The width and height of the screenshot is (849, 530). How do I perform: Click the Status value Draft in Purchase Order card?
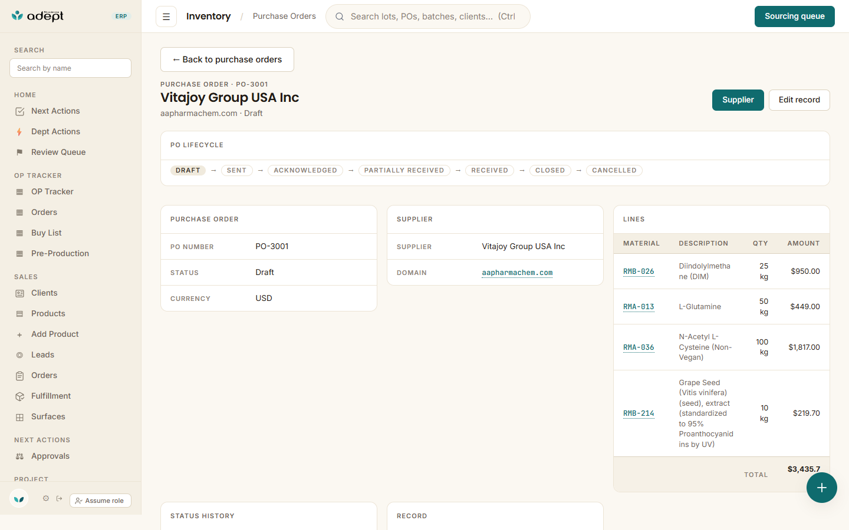click(265, 272)
